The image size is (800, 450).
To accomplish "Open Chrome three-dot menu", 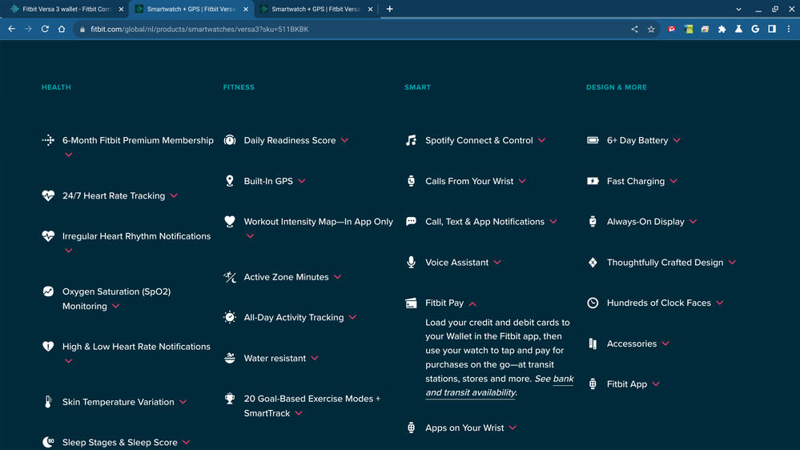I will tap(789, 29).
